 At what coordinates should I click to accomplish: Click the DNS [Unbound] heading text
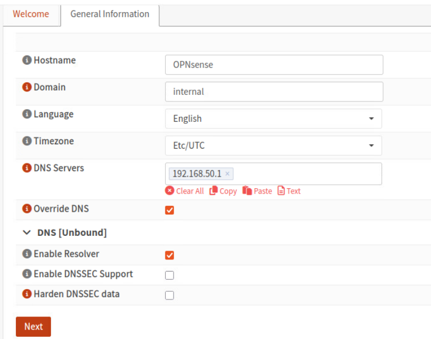[72, 233]
